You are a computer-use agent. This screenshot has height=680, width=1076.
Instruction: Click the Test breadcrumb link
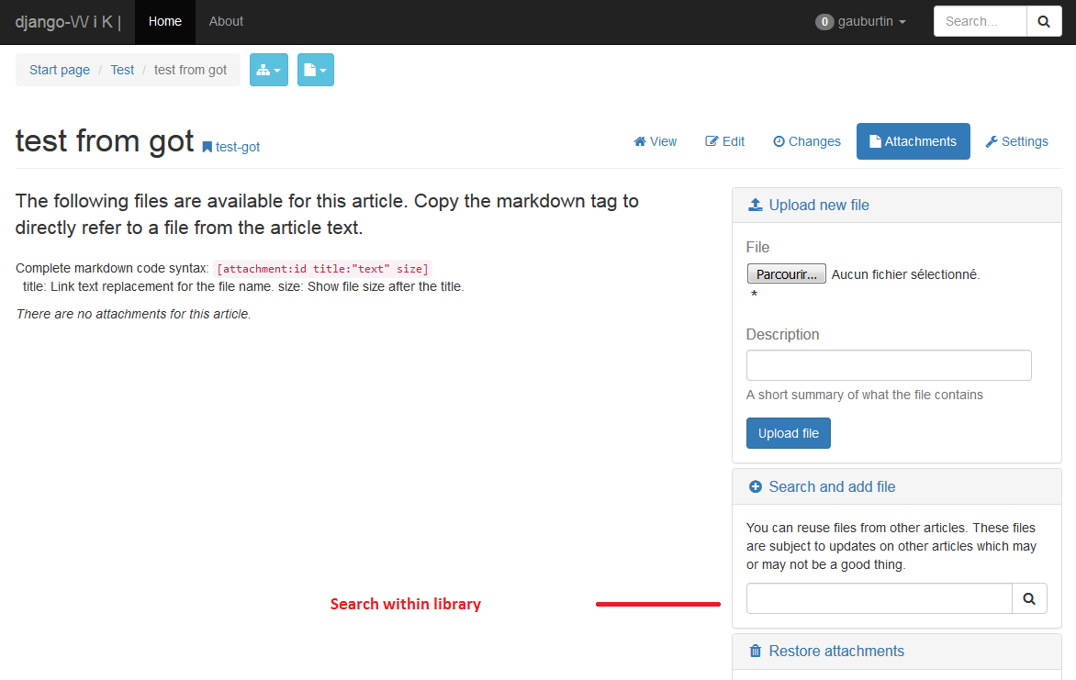pos(122,70)
